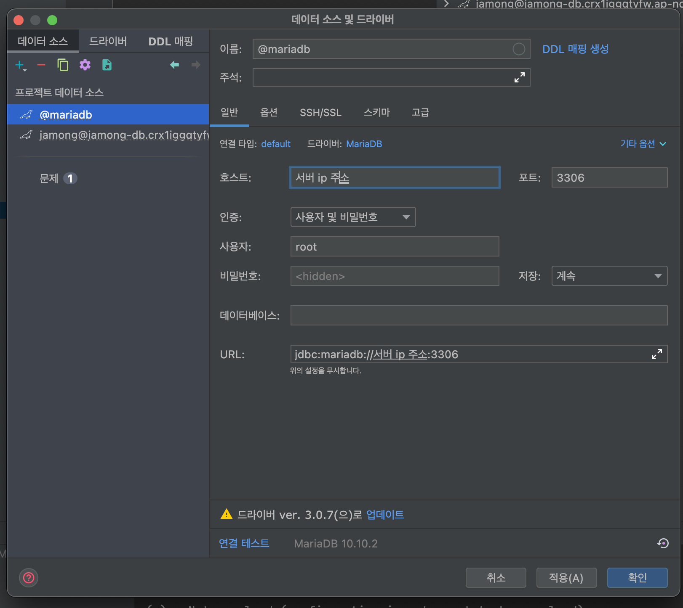683x608 pixels.
Task: Click the MariaDB 10.10.2 version text
Action: (336, 544)
